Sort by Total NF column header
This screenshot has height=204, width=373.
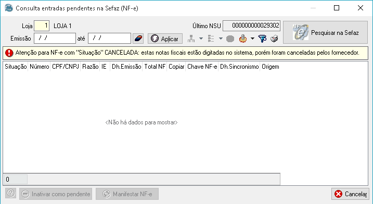pos(155,67)
